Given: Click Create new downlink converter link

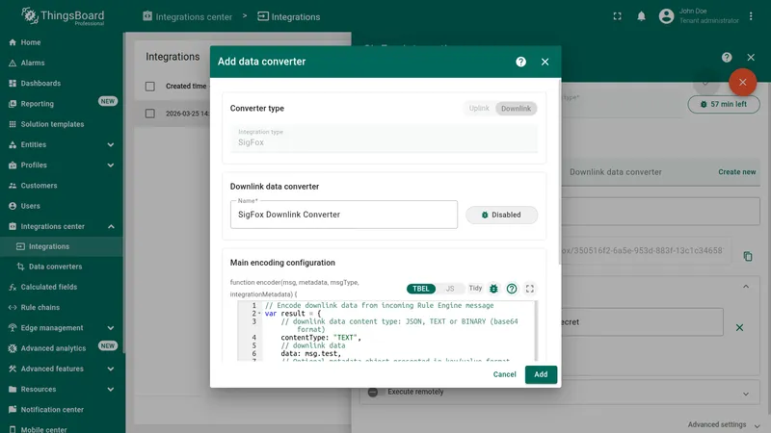Looking at the screenshot, I should click(736, 172).
